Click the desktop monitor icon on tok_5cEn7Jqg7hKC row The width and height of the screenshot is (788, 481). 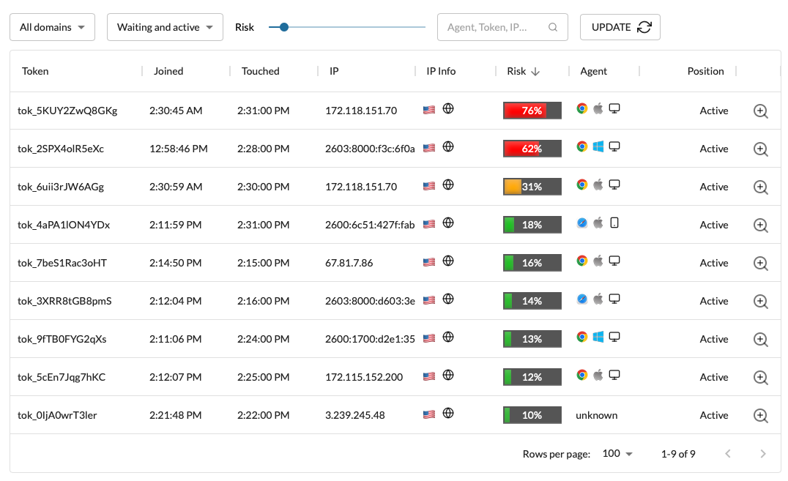click(x=614, y=374)
